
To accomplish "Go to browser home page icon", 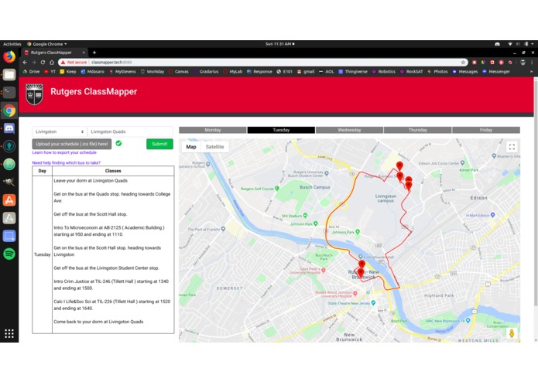I will point(52,63).
